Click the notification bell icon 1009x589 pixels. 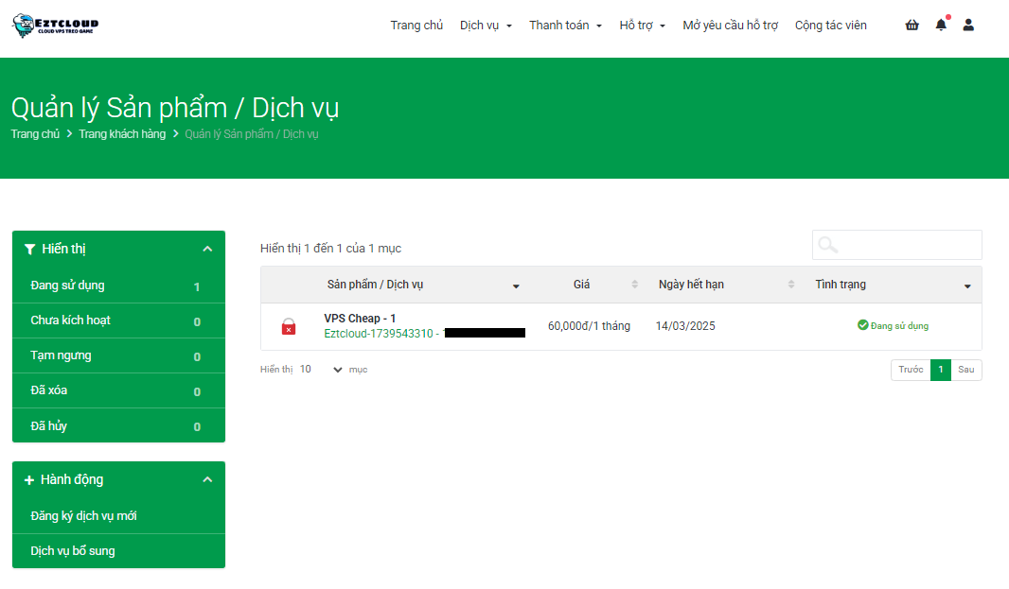coord(940,26)
